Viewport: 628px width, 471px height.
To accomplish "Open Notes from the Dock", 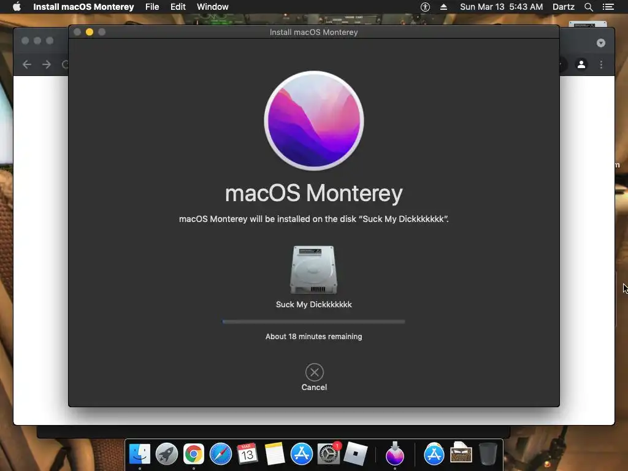I will pos(274,454).
